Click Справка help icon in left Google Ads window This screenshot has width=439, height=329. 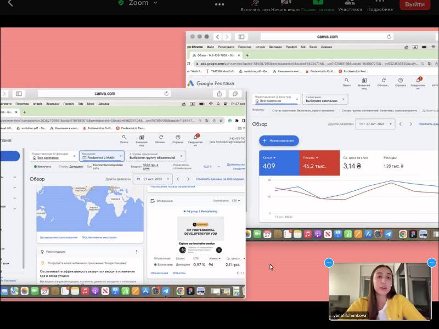[x=178, y=139]
